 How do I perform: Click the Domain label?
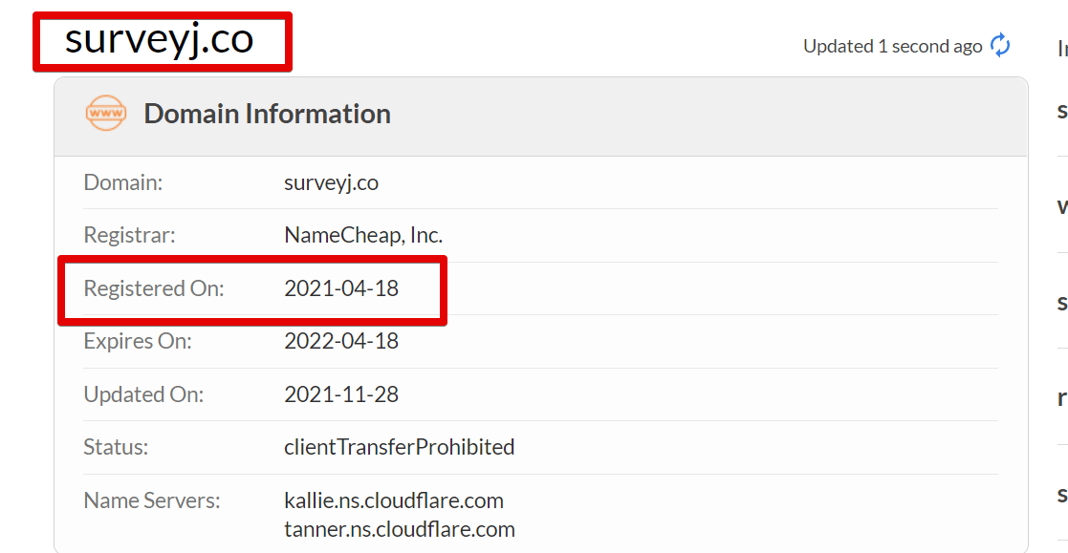coord(123,182)
